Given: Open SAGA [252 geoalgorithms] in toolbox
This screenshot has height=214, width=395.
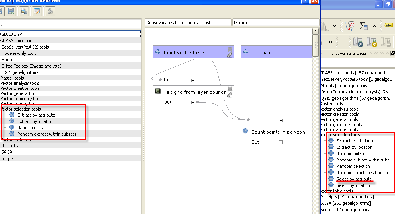Looking at the screenshot, I should pyautogui.click(x=346, y=203).
